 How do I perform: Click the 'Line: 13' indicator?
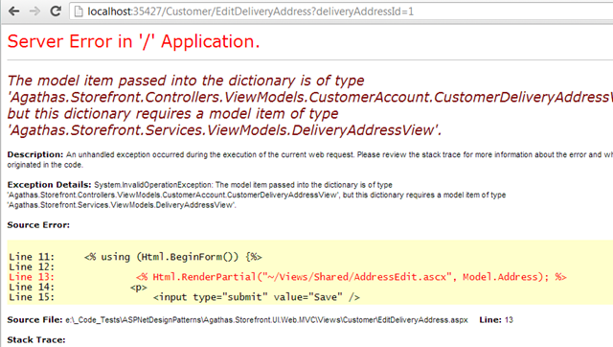pyautogui.click(x=496, y=320)
